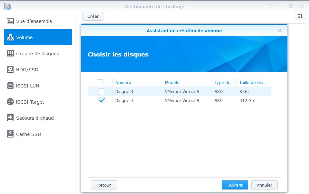
Task: Click VMware Virtual S in Disque 3 row
Action: coord(182,91)
